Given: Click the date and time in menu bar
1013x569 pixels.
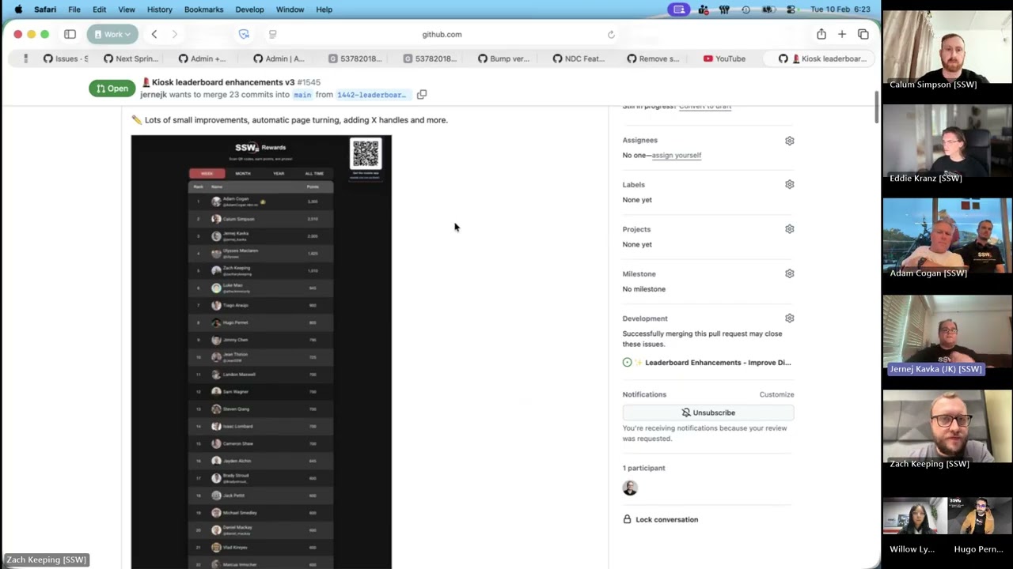Looking at the screenshot, I should (x=840, y=9).
